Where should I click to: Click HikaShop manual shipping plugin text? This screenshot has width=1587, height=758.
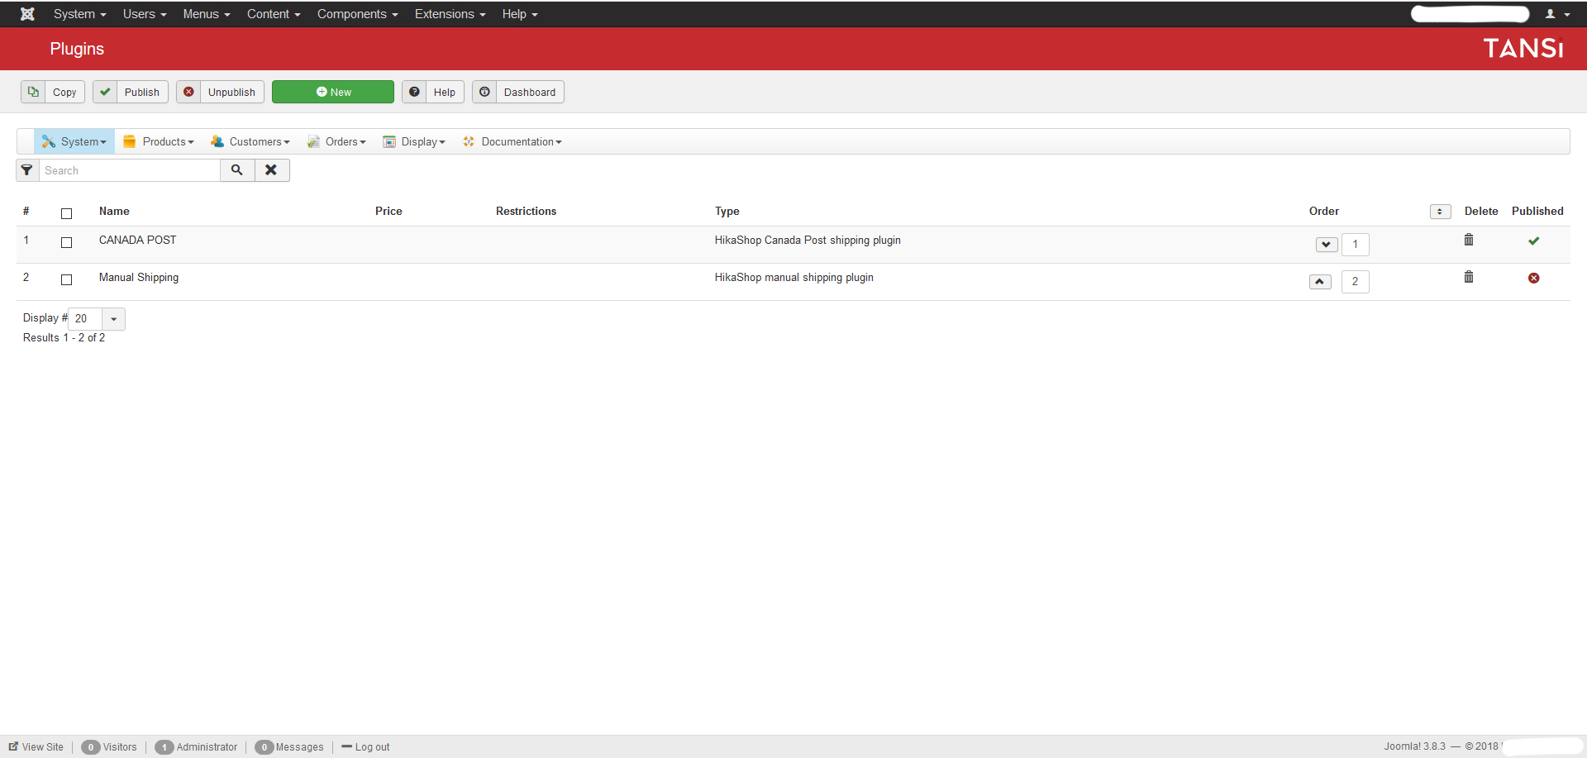click(794, 277)
